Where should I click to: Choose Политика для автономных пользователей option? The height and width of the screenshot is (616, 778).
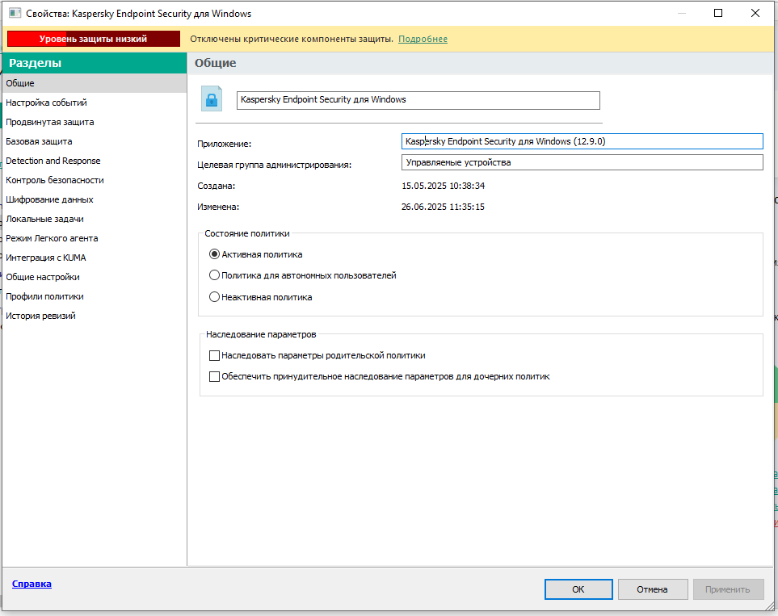[x=214, y=275]
